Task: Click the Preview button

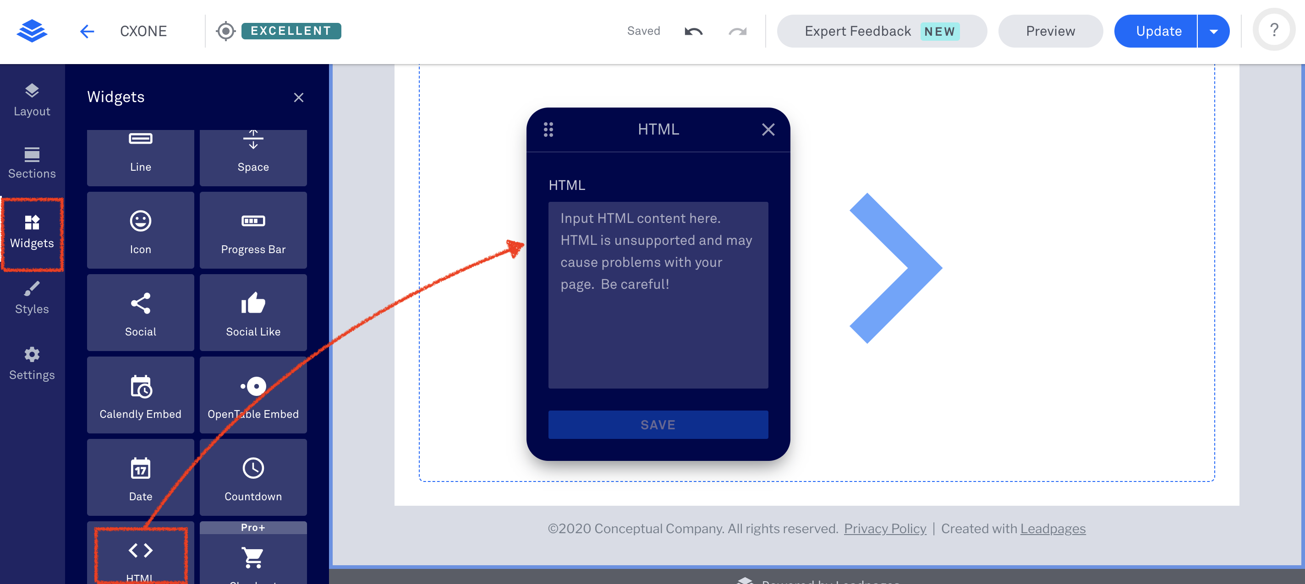Action: click(x=1050, y=31)
